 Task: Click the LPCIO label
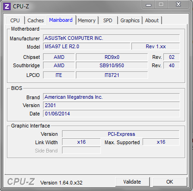33,75
